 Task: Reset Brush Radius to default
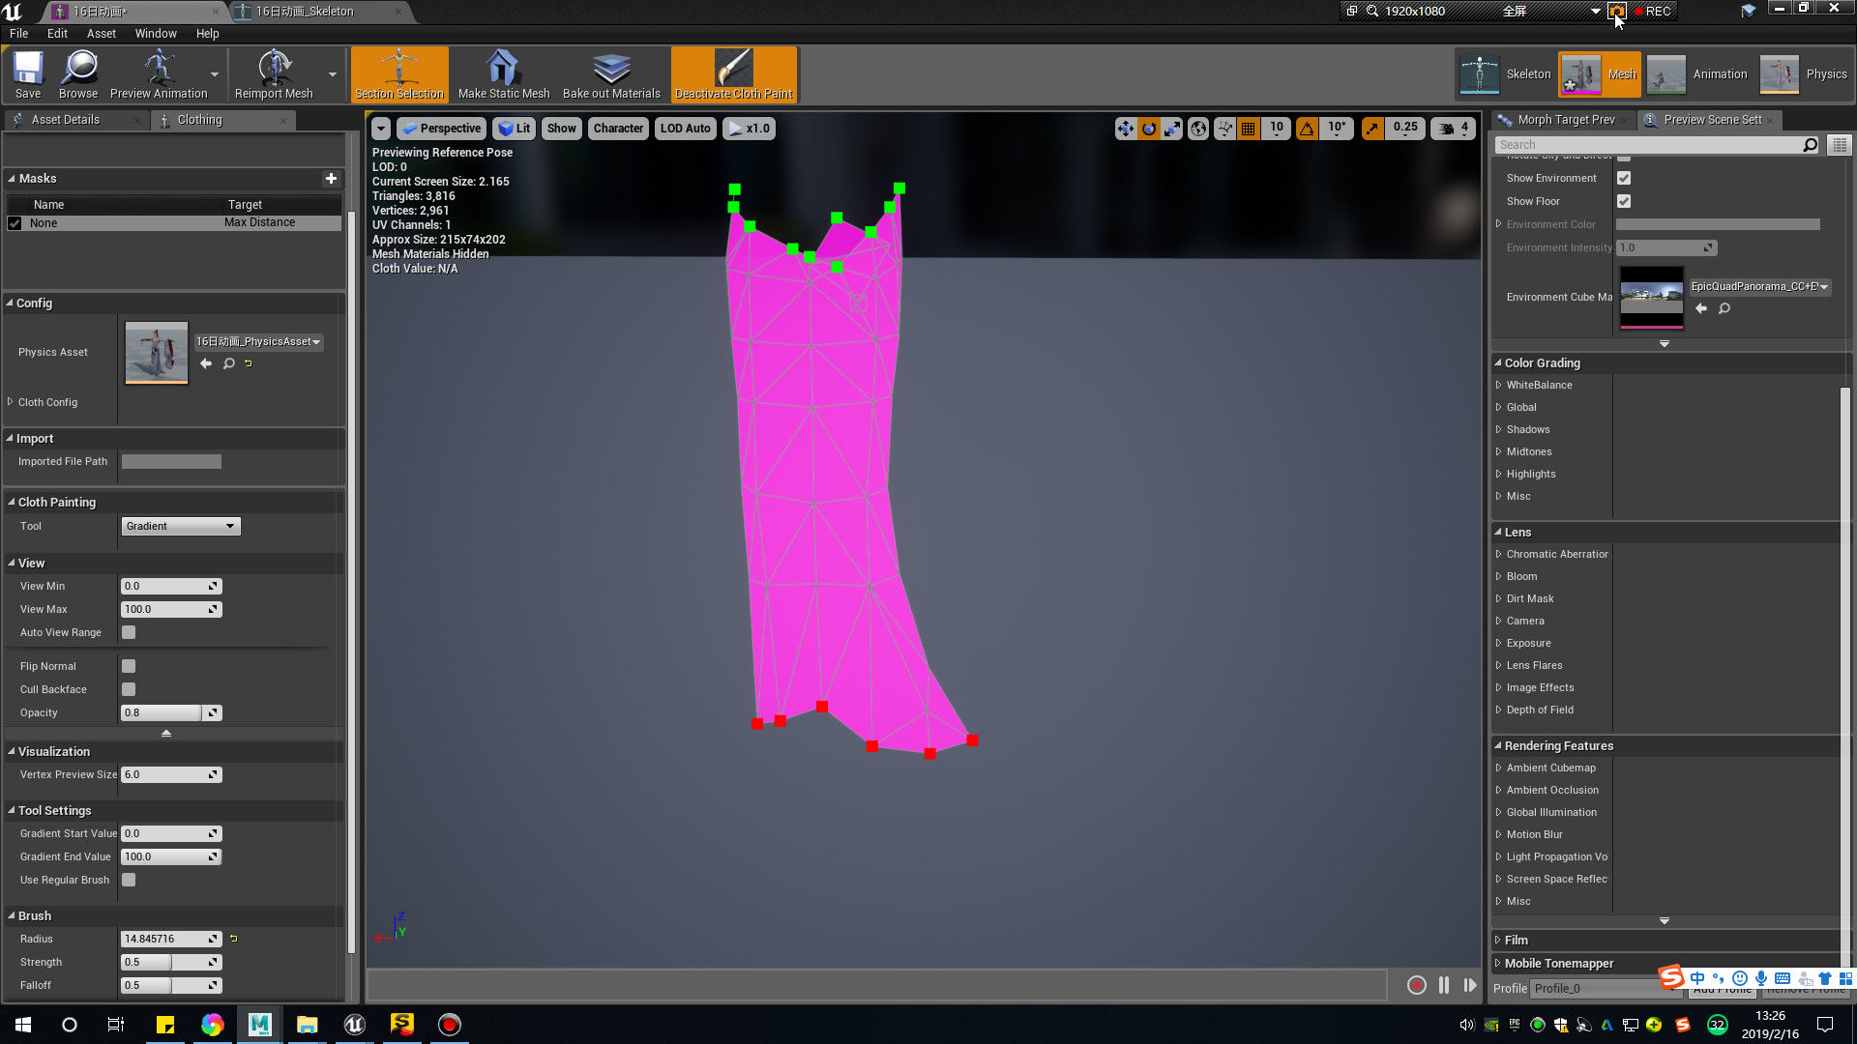pyautogui.click(x=233, y=939)
